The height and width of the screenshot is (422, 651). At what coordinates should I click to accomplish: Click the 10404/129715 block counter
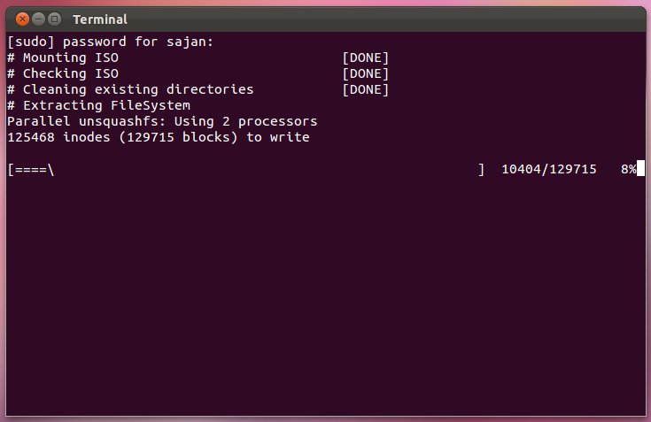coord(548,169)
